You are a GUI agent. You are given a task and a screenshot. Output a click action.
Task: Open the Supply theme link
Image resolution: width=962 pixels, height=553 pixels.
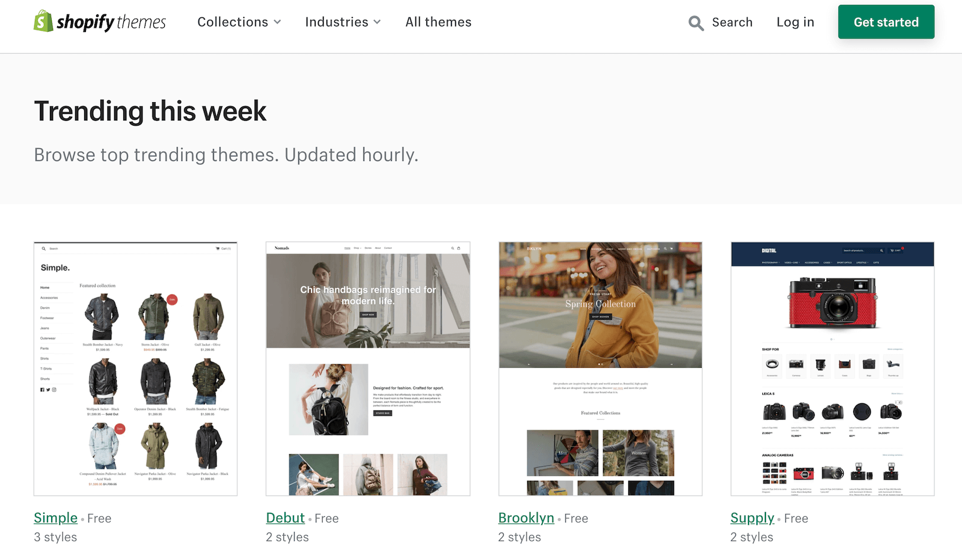752,518
